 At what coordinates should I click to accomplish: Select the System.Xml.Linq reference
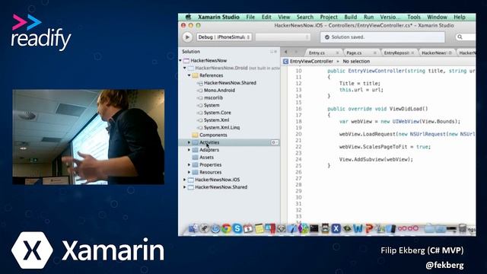pos(221,128)
